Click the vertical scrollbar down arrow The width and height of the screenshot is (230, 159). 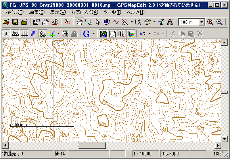click(x=224, y=139)
